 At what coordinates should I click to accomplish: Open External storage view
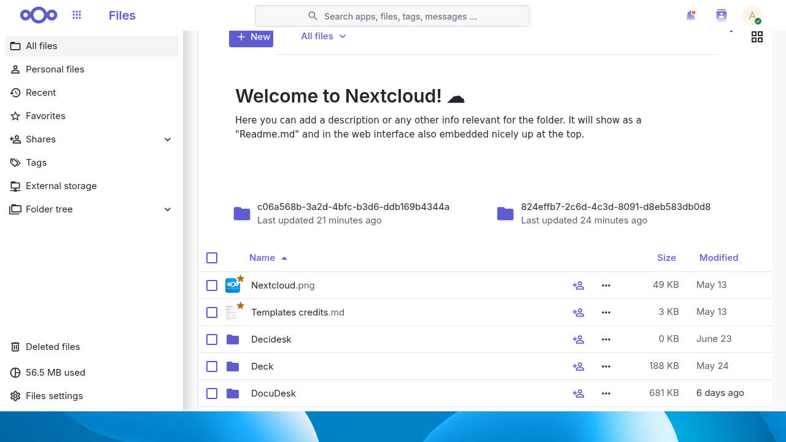[91, 186]
